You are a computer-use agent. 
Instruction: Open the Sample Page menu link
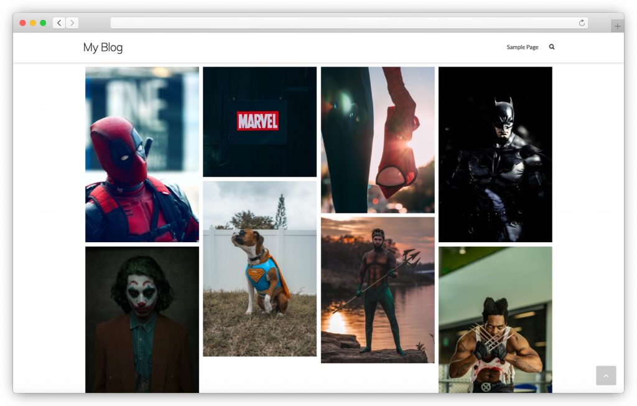click(523, 47)
